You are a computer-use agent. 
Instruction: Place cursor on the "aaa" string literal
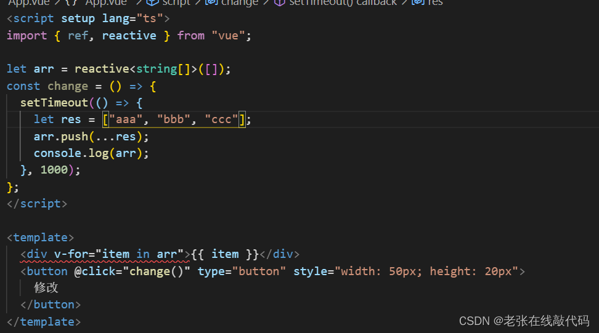point(126,119)
